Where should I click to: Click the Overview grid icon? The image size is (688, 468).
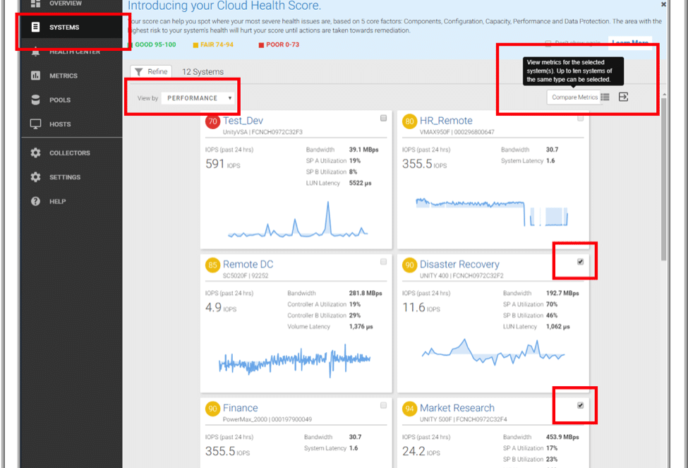point(35,4)
